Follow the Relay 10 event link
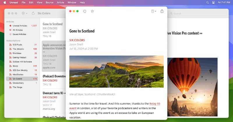 click(155, 104)
